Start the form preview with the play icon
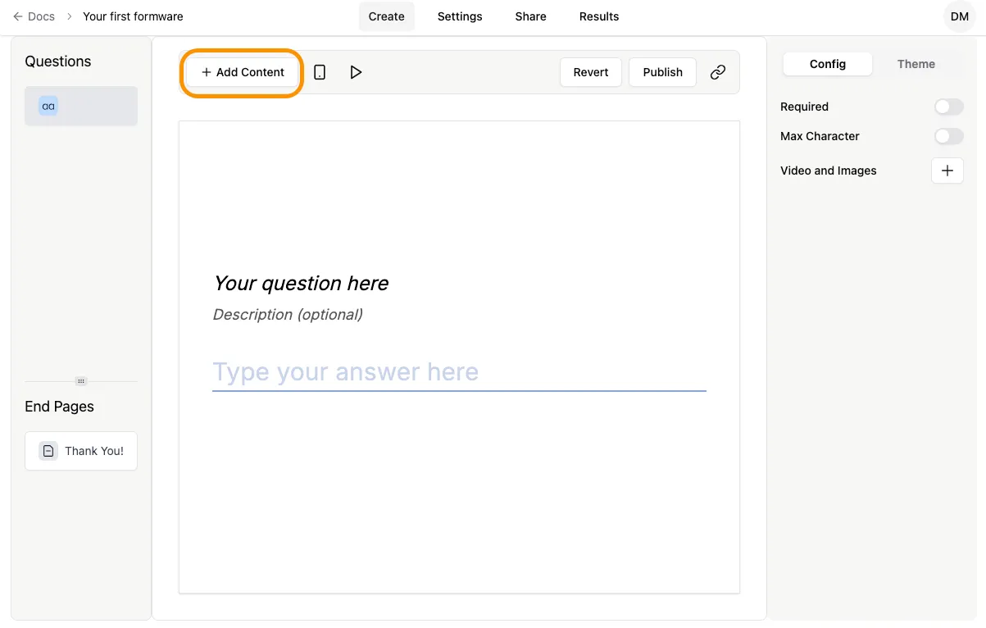Image resolution: width=986 pixels, height=628 pixels. coord(356,72)
